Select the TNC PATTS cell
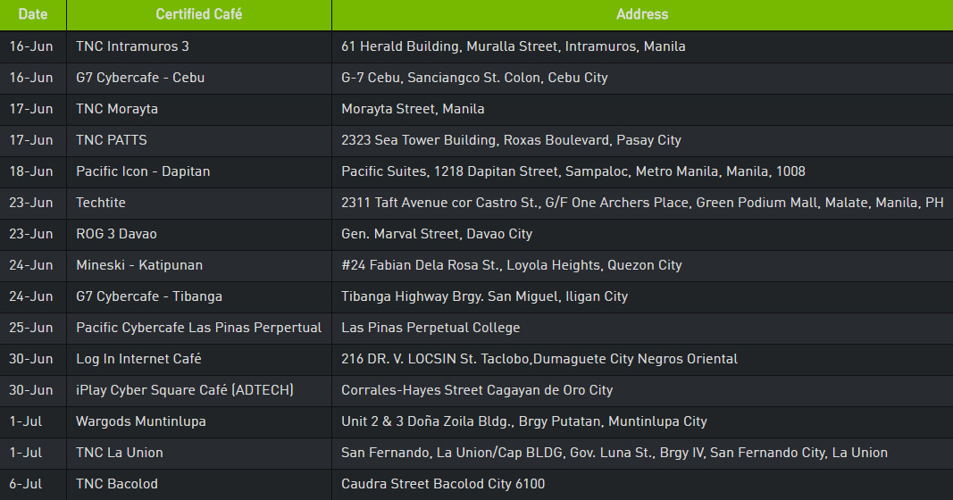Image resolution: width=953 pixels, height=500 pixels. click(x=199, y=141)
